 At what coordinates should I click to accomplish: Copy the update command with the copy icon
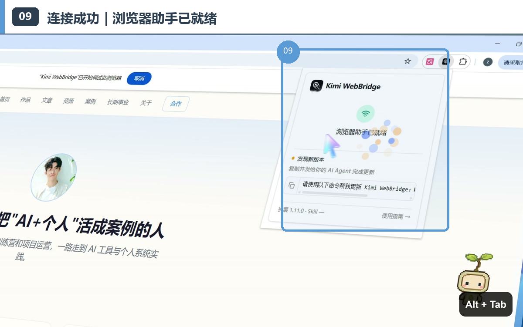(x=292, y=185)
